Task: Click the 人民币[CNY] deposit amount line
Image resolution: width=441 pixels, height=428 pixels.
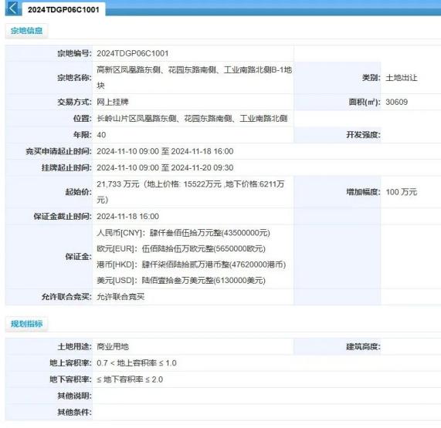Action: tap(183, 233)
